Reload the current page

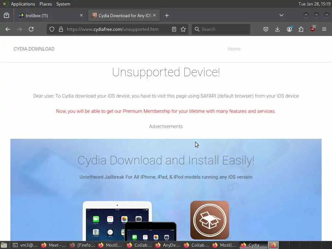tap(31, 29)
